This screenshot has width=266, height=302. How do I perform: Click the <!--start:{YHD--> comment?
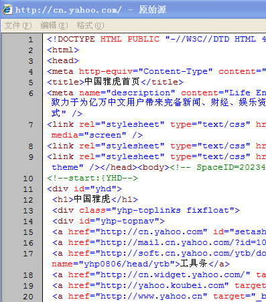tap(92, 178)
